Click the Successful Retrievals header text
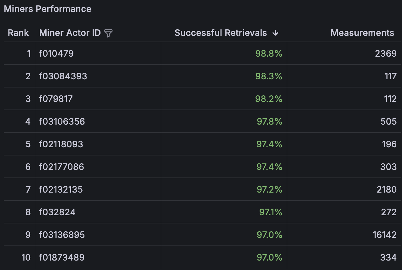 tap(221, 33)
